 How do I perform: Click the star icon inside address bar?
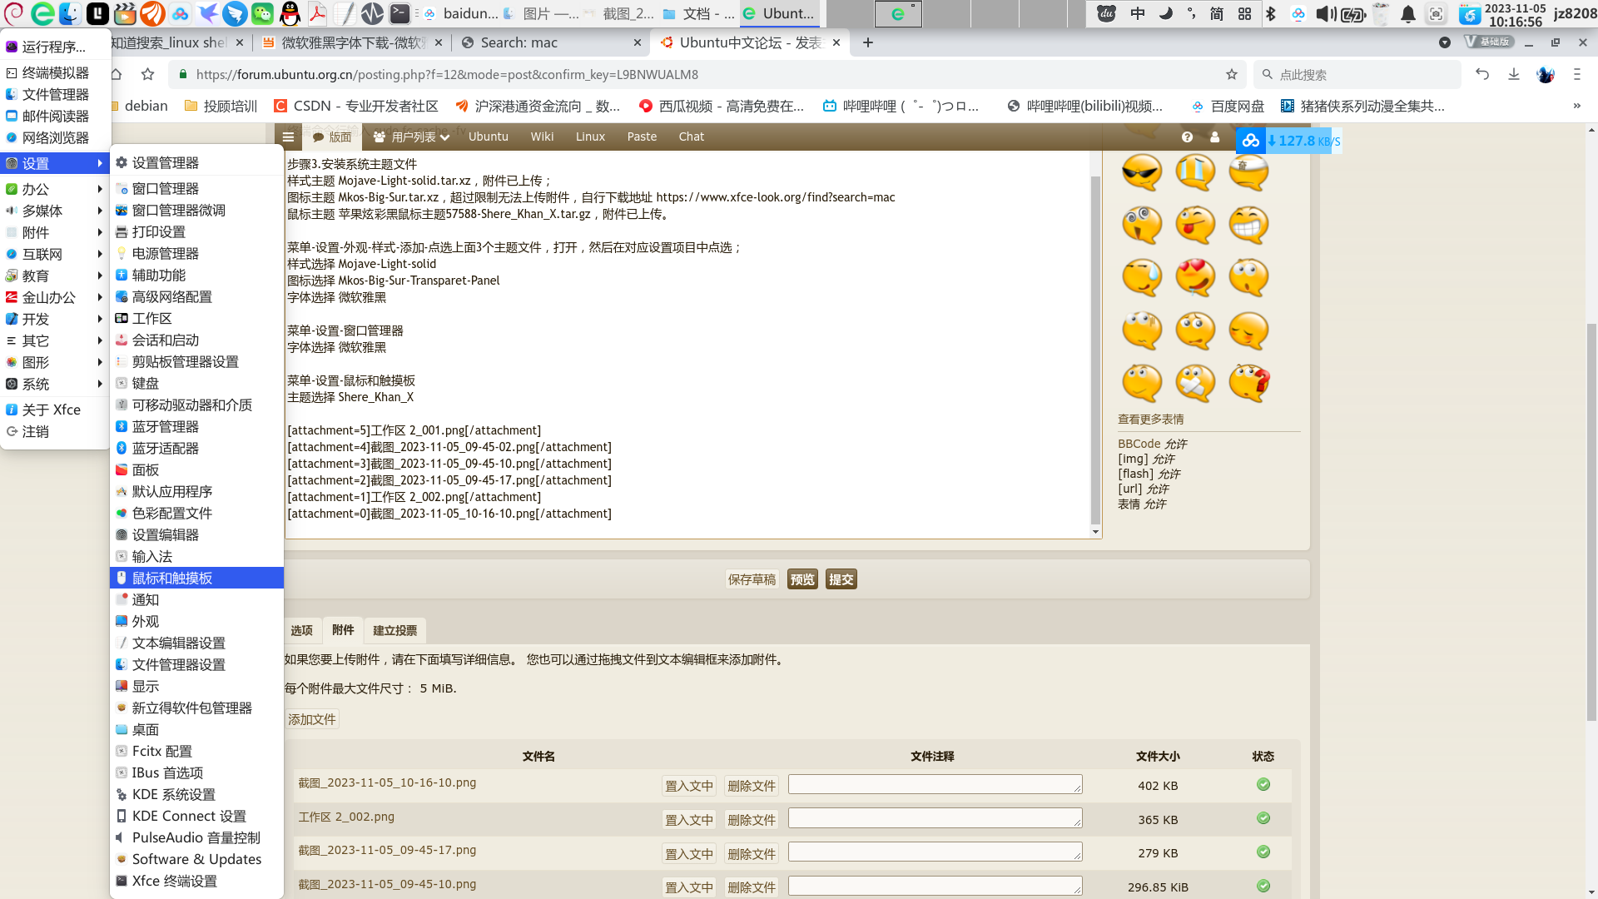(x=1232, y=74)
